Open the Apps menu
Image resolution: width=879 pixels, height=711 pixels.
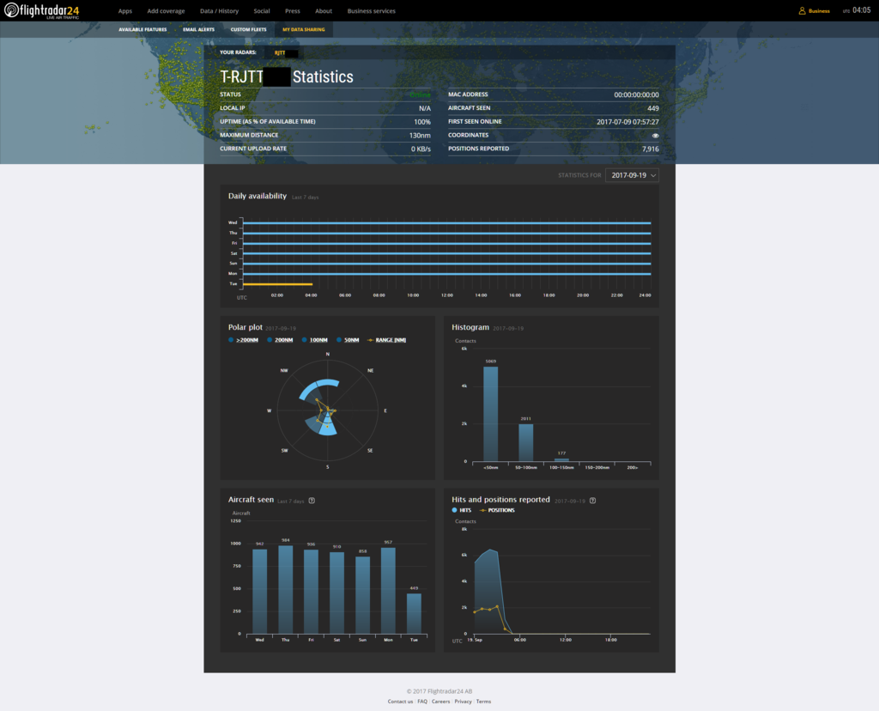[x=125, y=11]
